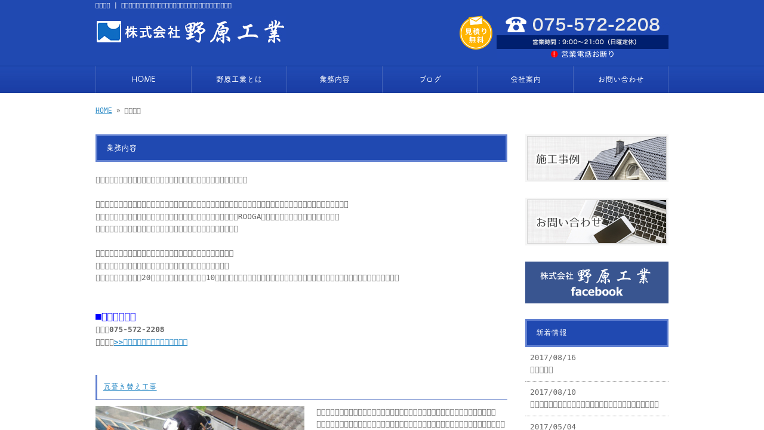Click the 野原工業 company logo
This screenshot has height=430, width=764.
pyautogui.click(x=190, y=32)
